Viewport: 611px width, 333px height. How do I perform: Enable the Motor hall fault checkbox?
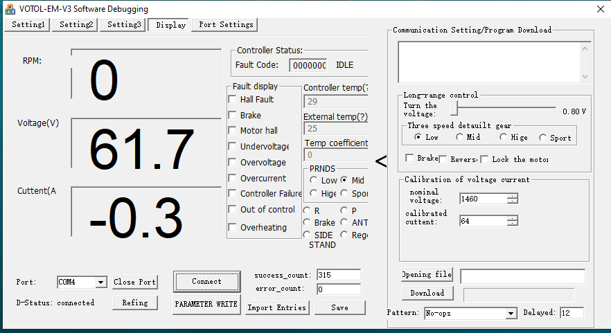pos(233,130)
